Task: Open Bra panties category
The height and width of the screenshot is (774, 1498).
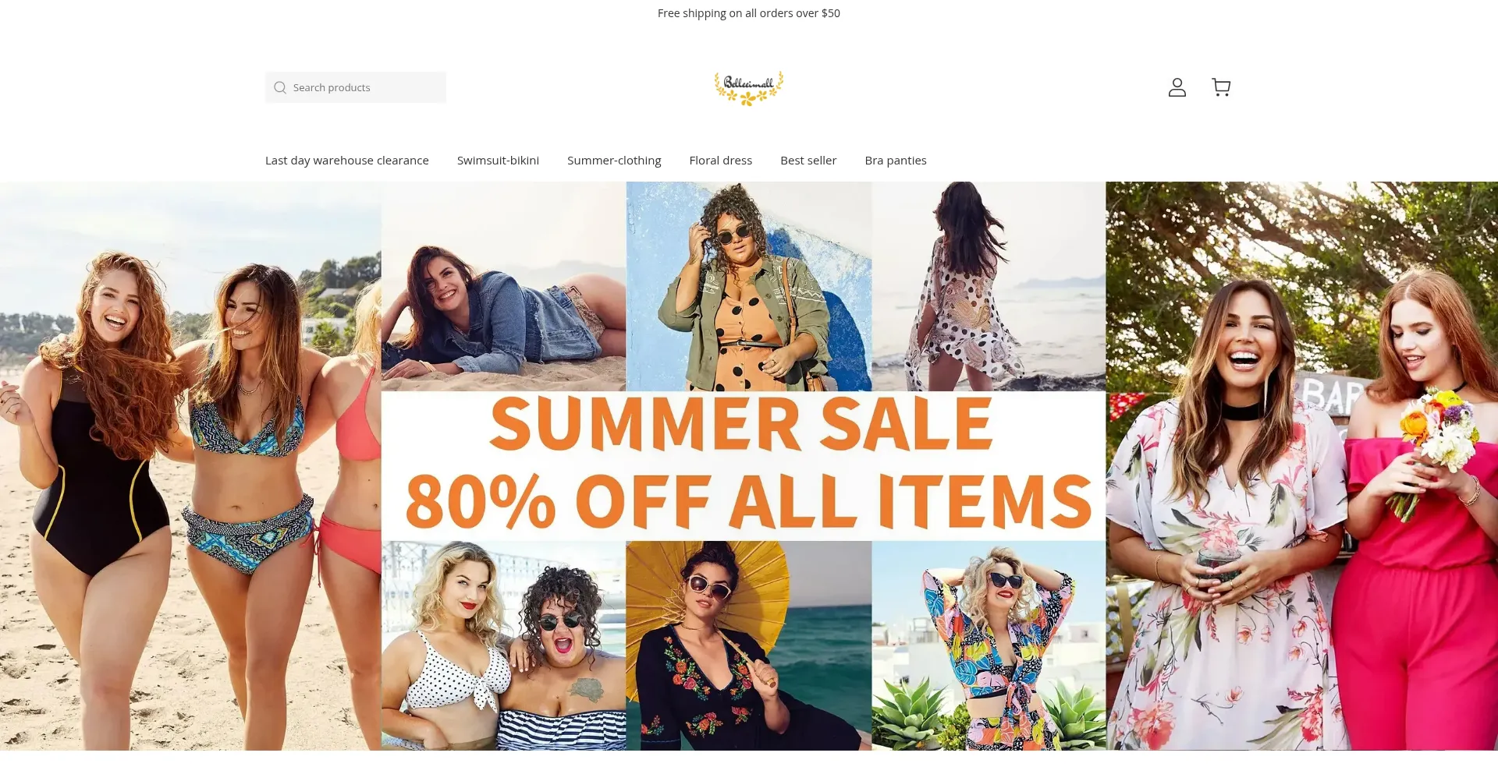Action: (x=896, y=161)
